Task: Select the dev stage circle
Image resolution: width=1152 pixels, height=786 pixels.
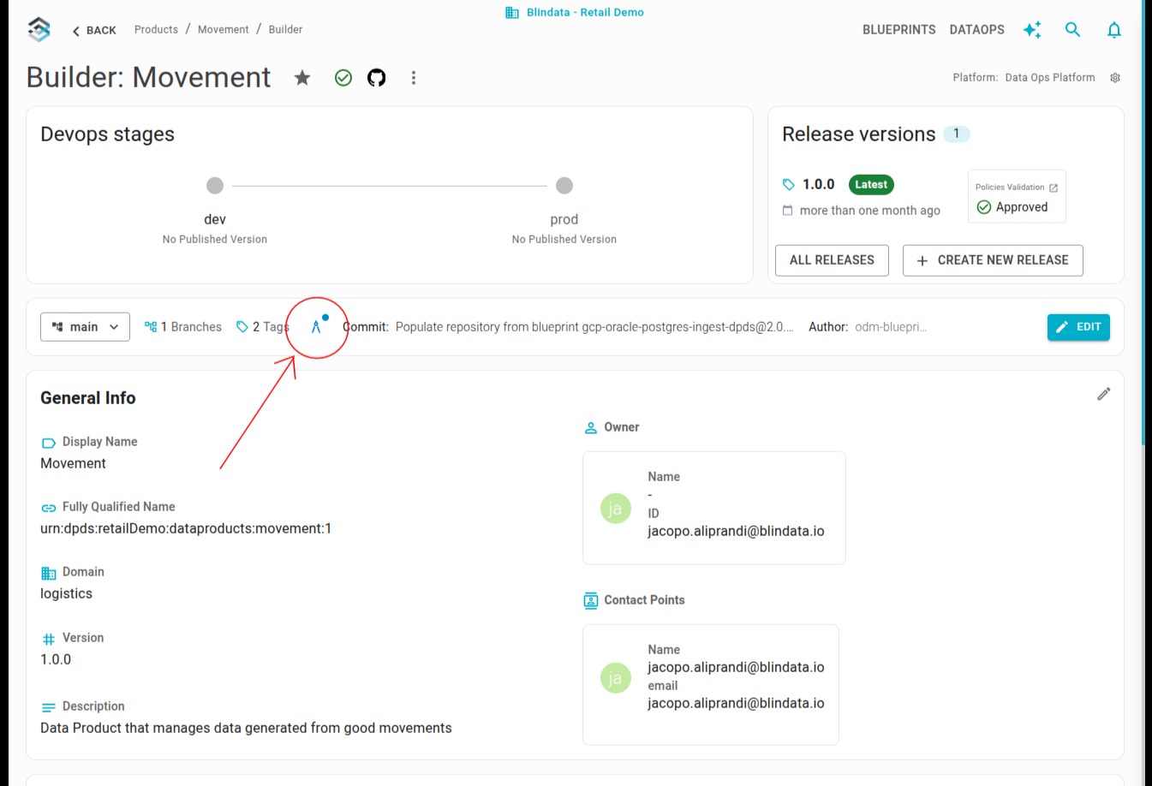Action: (215, 186)
